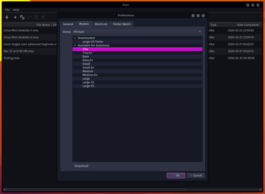Screen dimensions: 265x194
Task: Confirm preferences with the Ok button
Action: (x=176, y=176)
